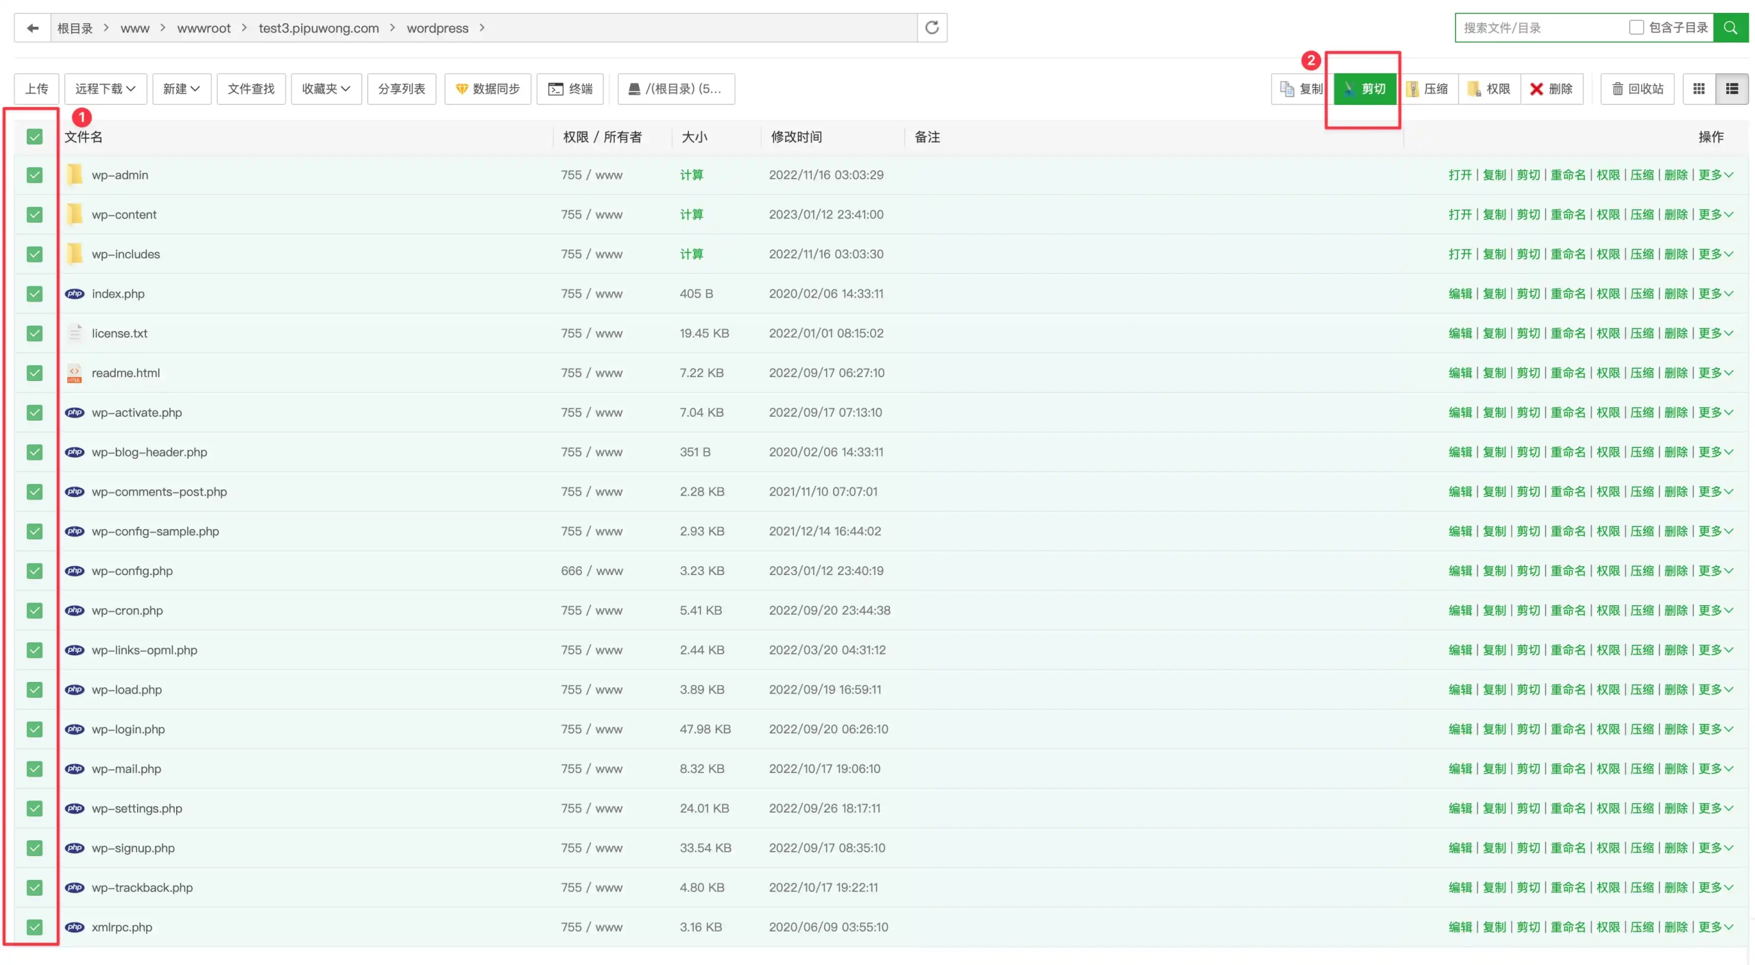This screenshot has height=965, width=1755.
Task: Open the recycle bin
Action: pyautogui.click(x=1637, y=89)
